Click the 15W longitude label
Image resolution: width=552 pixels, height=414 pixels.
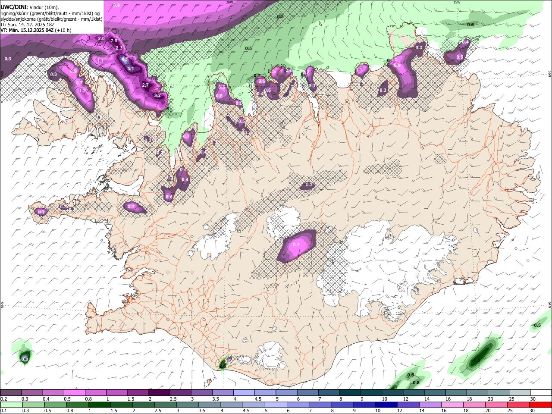pyautogui.click(x=456, y=2)
